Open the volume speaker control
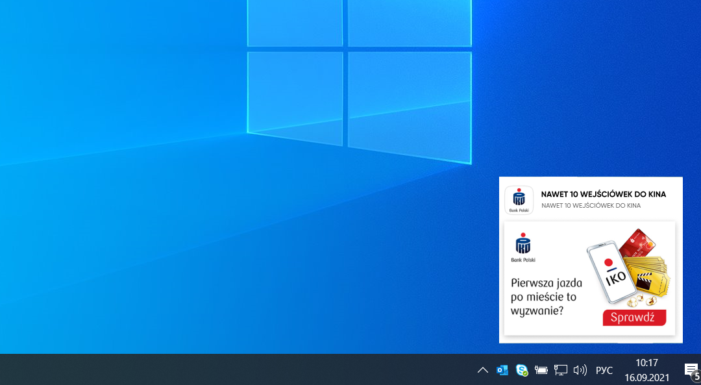The image size is (701, 385). click(x=580, y=370)
